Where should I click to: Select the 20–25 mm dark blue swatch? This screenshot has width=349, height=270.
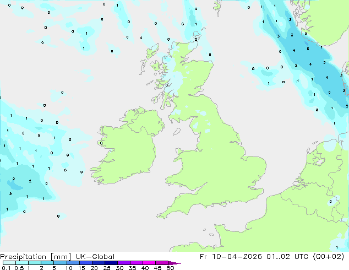(x=98, y=263)
